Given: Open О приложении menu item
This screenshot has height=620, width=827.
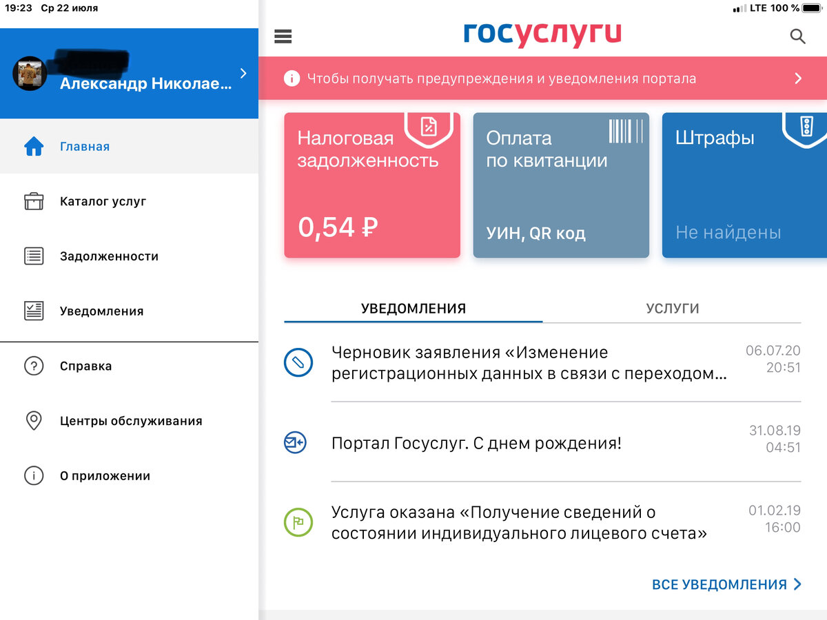Looking at the screenshot, I should tap(129, 475).
